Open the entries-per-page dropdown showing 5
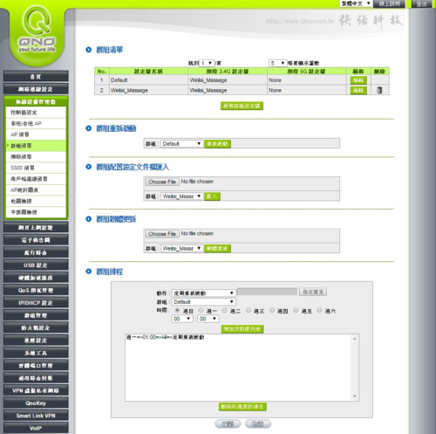This screenshot has width=436, height=434. click(x=277, y=63)
